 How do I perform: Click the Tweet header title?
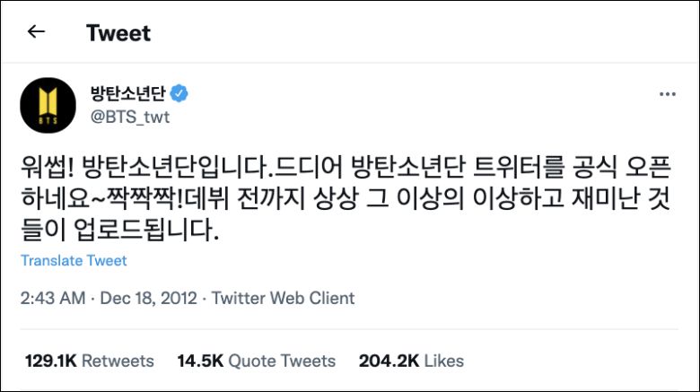tap(118, 33)
